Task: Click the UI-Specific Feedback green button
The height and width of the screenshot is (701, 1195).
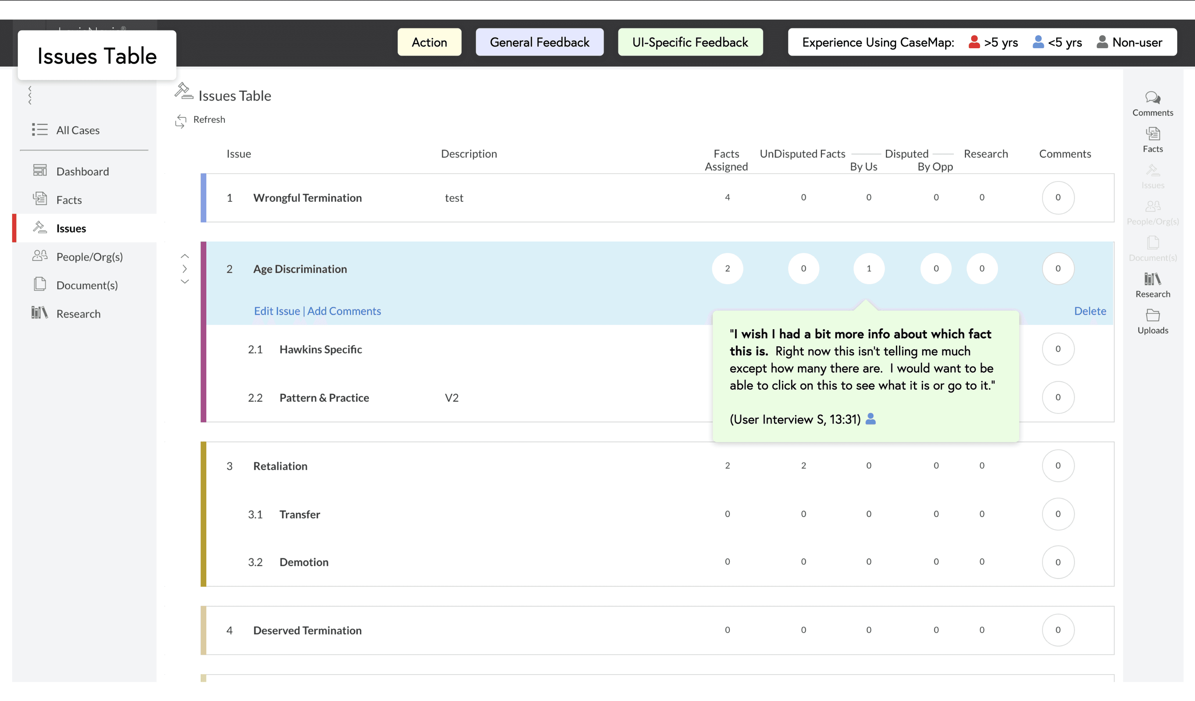Action: click(690, 42)
